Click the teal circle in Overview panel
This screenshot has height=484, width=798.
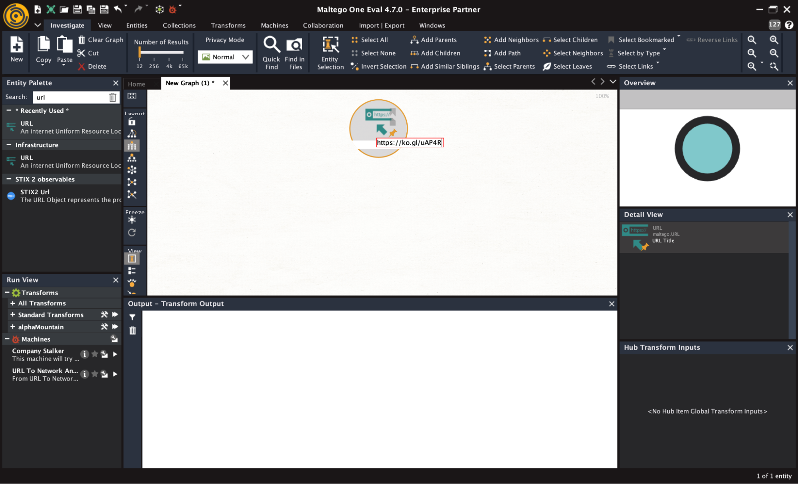pyautogui.click(x=707, y=149)
